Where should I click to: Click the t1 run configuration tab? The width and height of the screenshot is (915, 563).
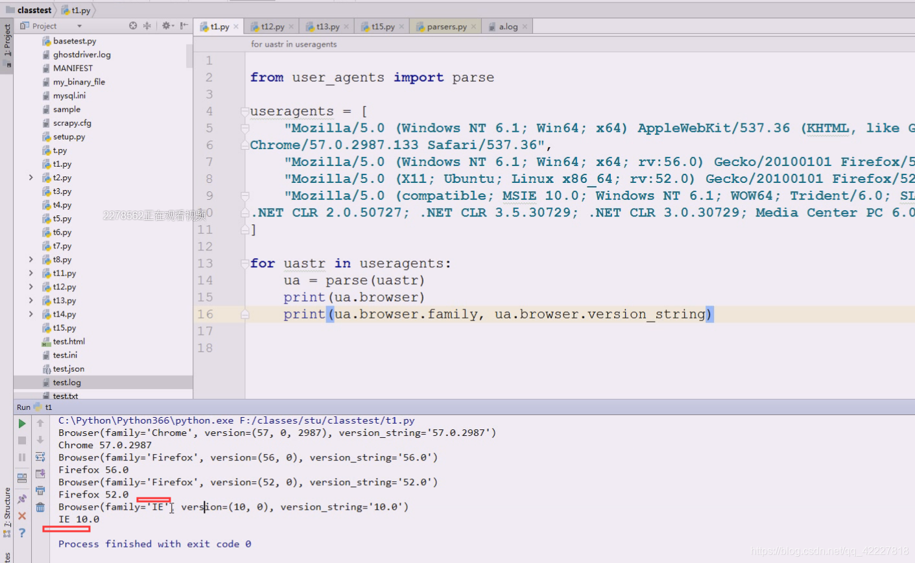(x=43, y=407)
